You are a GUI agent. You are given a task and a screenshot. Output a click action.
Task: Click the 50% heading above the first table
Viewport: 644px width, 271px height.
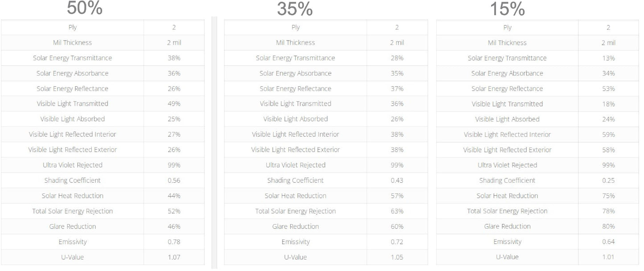85,8
